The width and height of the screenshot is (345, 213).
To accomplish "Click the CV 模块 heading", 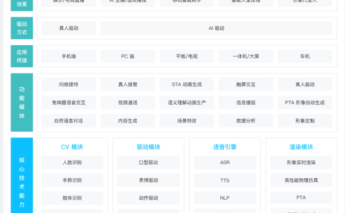I will click(72, 147).
